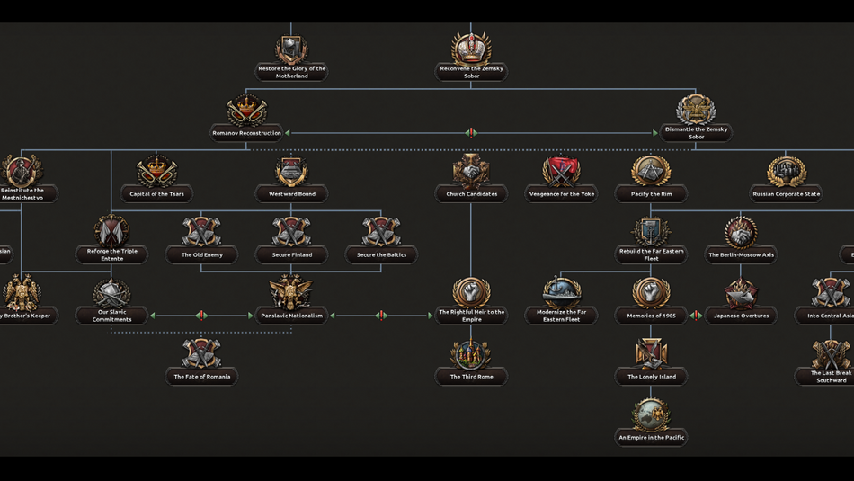Click The Rightful Heir to the Empire fist icon
Image resolution: width=854 pixels, height=481 pixels.
471,292
